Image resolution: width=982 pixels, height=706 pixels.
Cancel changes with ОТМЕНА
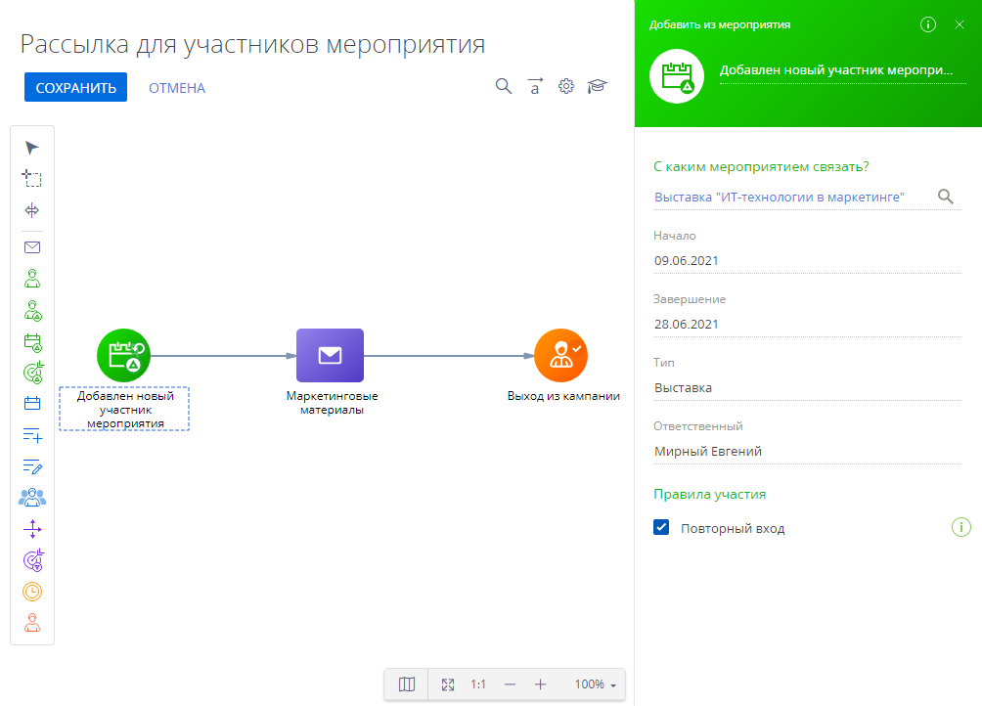(177, 88)
